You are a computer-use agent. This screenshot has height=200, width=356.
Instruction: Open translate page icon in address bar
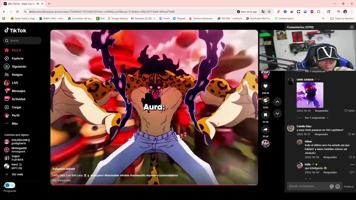click(x=263, y=12)
